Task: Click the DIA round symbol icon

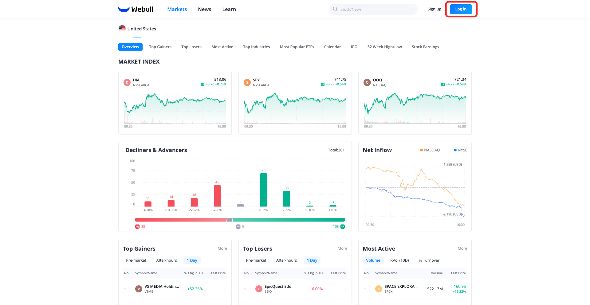Action: 127,82
